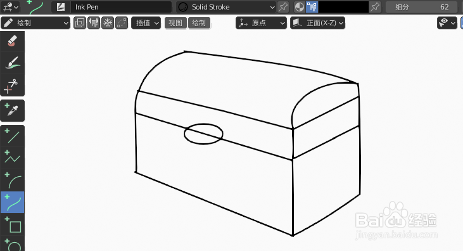Image resolution: width=463 pixels, height=251 pixels.
Task: Switch to material color mode
Action: pyautogui.click(x=300, y=7)
